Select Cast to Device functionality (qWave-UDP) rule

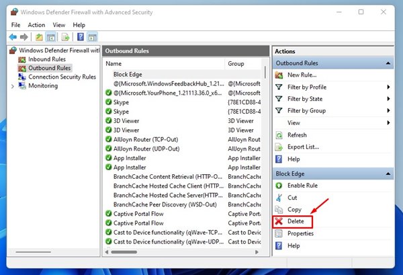click(183, 241)
